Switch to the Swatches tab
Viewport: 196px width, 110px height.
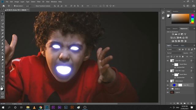point(175,11)
